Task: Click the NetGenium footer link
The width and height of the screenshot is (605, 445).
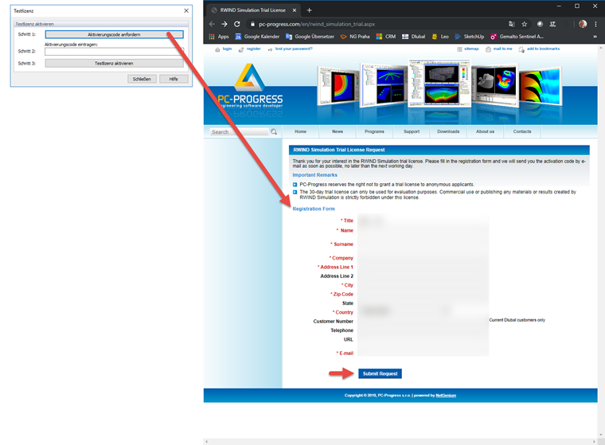Action: (446, 396)
